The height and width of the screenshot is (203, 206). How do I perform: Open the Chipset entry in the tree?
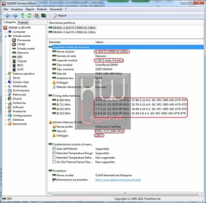pos(22,61)
